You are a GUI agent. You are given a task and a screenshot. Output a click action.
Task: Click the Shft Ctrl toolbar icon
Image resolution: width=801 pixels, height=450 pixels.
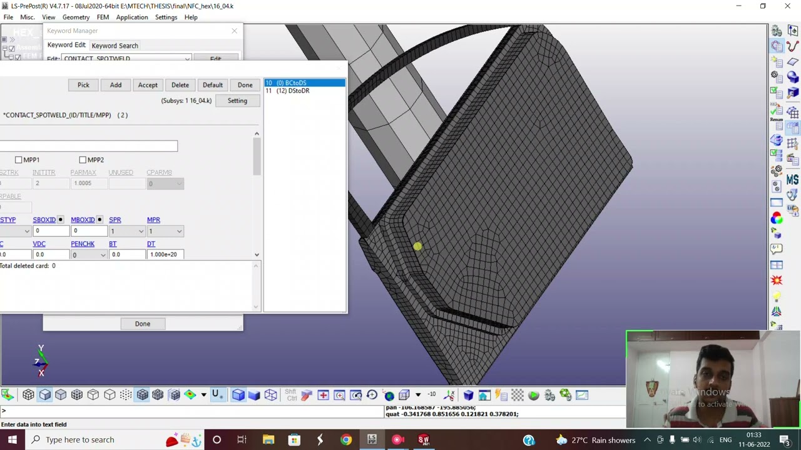click(x=291, y=395)
